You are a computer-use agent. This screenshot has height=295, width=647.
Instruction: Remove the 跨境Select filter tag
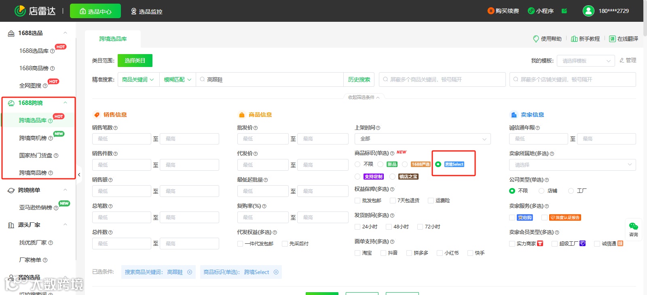(276, 272)
